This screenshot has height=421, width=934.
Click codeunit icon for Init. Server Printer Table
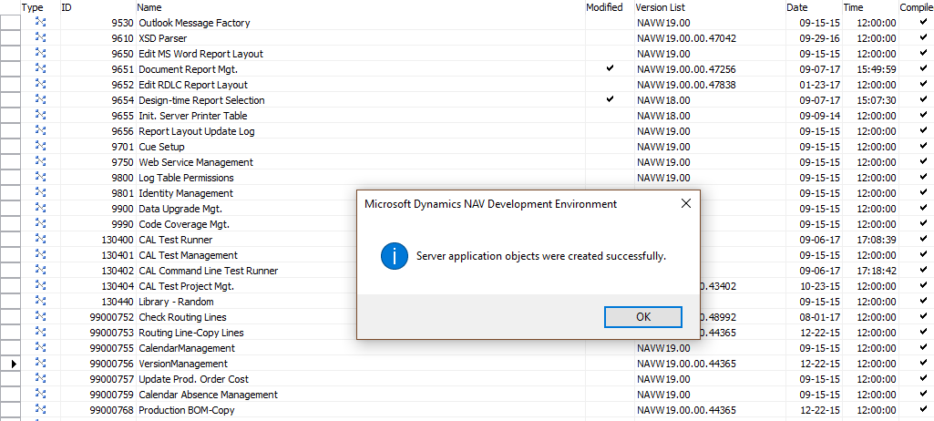(x=40, y=116)
